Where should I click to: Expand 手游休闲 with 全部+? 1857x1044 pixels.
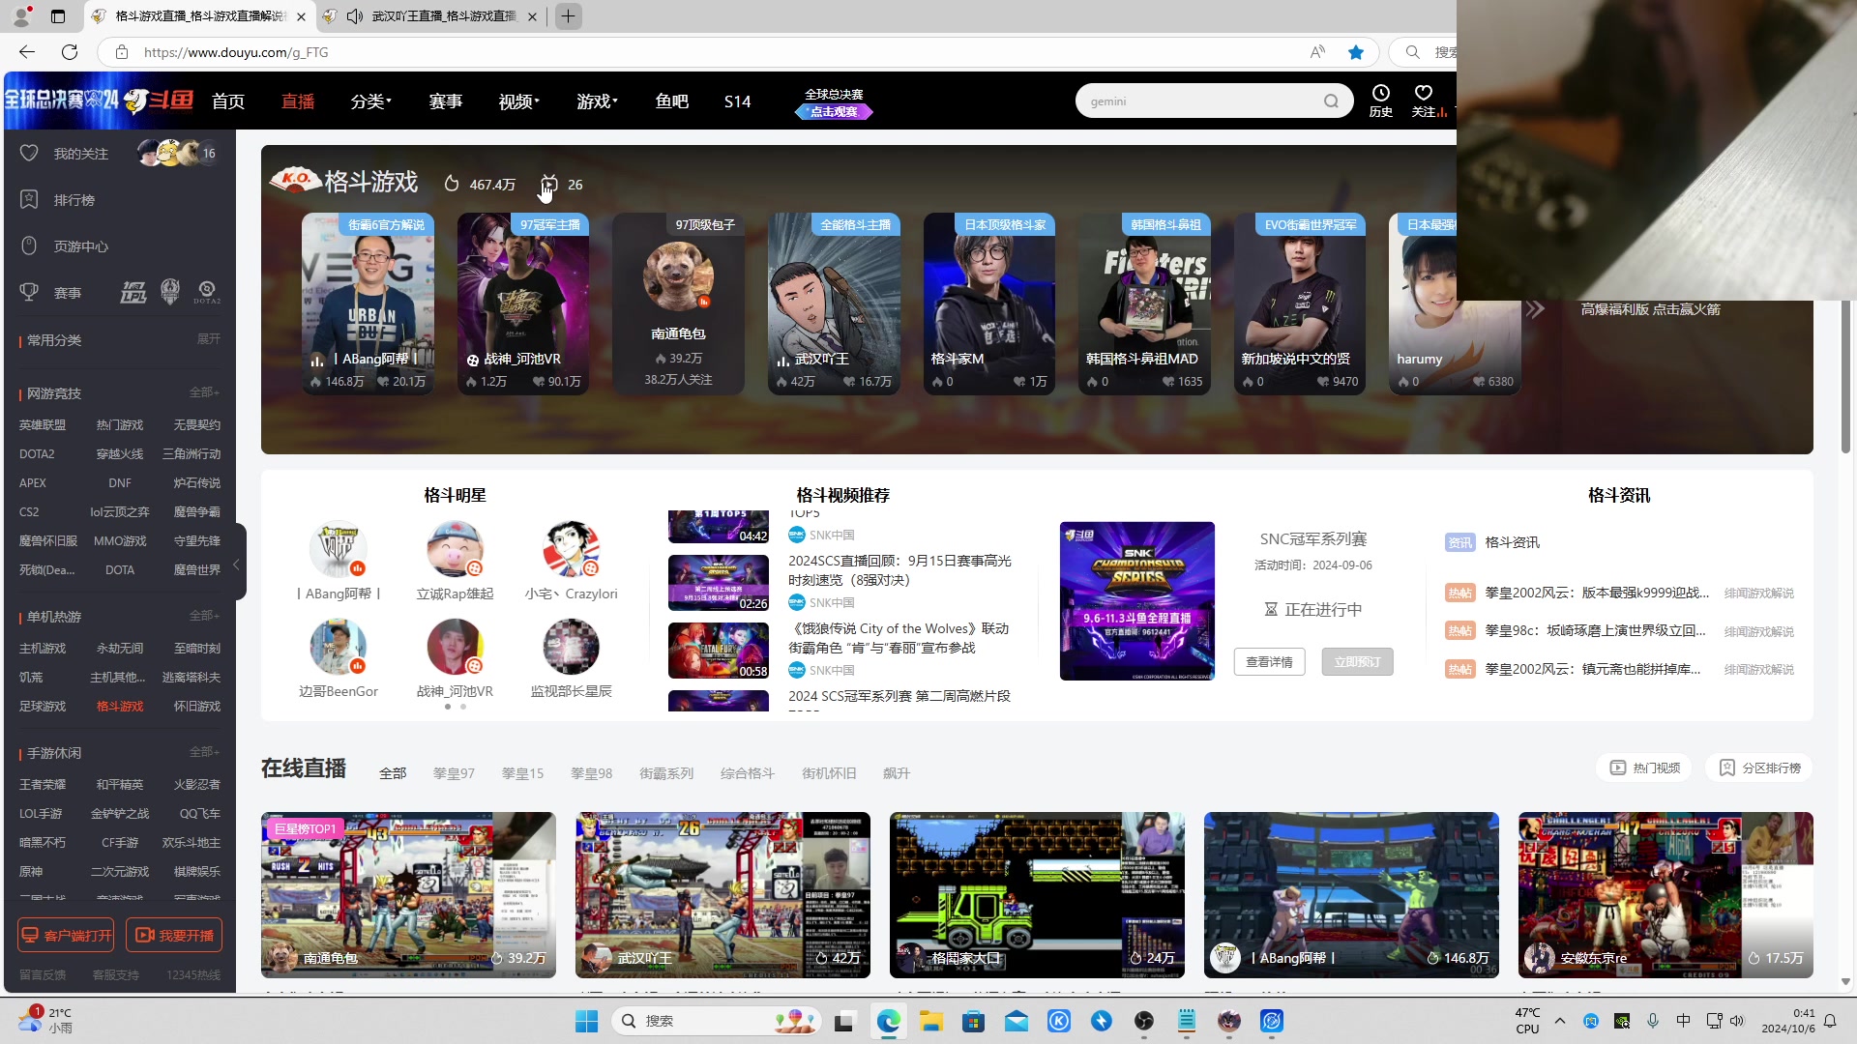pos(204,752)
